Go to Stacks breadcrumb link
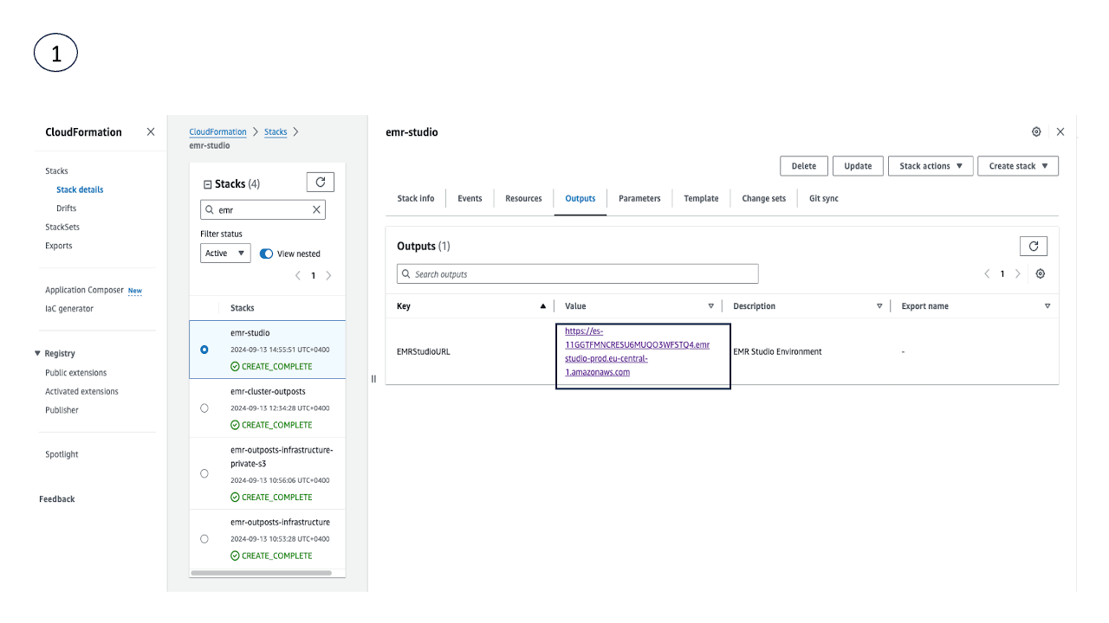Viewport: 1109px width, 623px height. (x=276, y=132)
